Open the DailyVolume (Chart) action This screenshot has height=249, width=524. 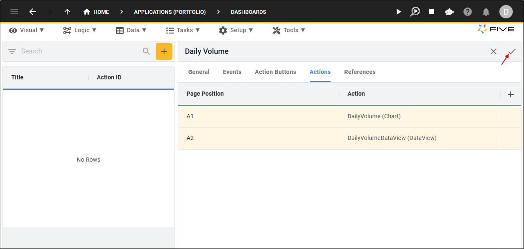(374, 116)
